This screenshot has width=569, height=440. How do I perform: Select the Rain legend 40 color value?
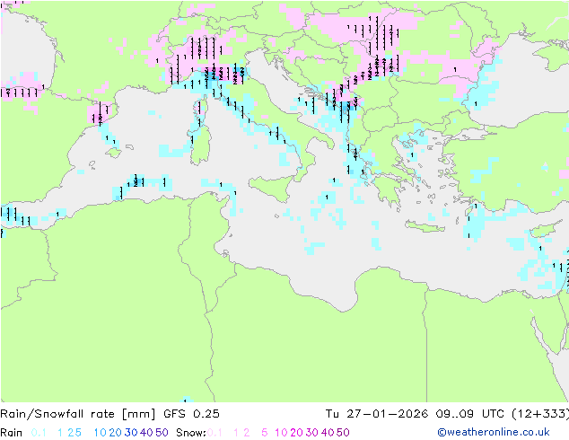[x=146, y=433]
